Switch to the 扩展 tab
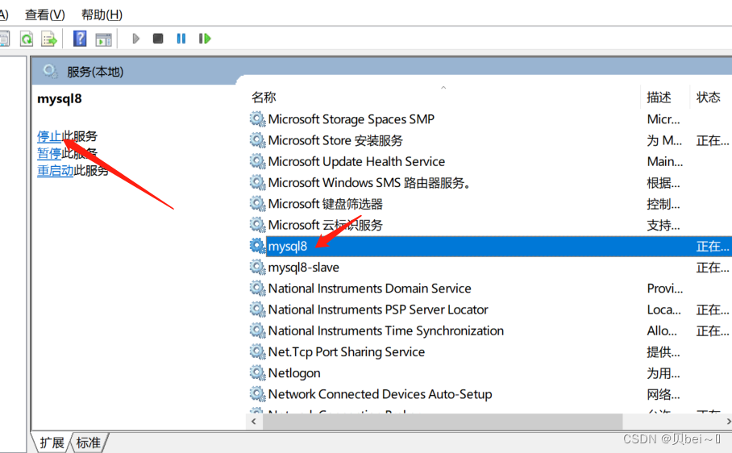 [52, 443]
